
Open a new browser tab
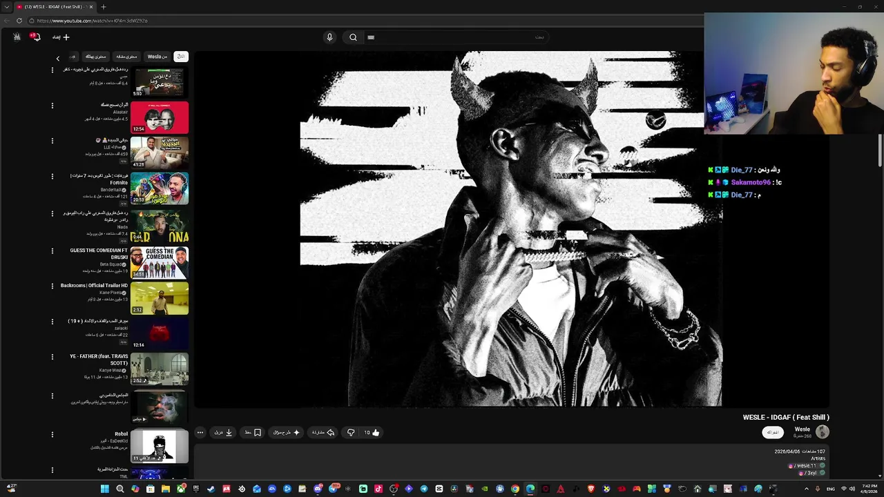(104, 7)
